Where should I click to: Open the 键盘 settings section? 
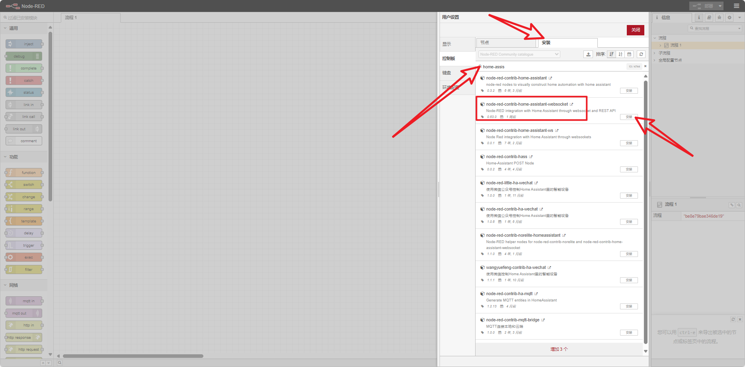click(x=457, y=73)
